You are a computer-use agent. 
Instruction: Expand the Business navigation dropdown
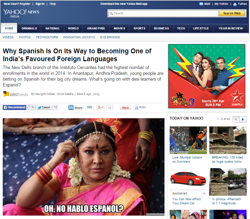[x=161, y=29]
